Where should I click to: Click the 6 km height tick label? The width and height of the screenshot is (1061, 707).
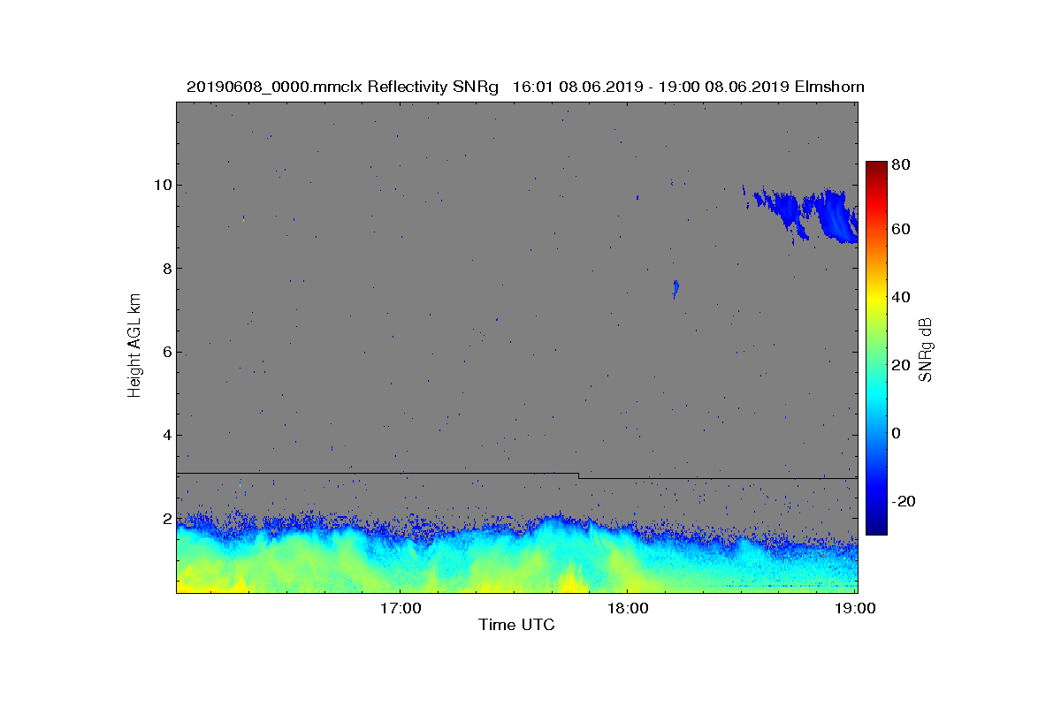tap(166, 352)
